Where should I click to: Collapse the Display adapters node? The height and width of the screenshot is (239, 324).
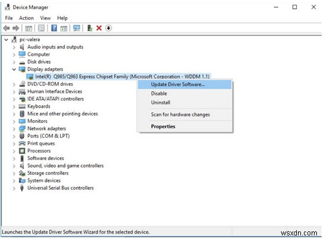14,69
